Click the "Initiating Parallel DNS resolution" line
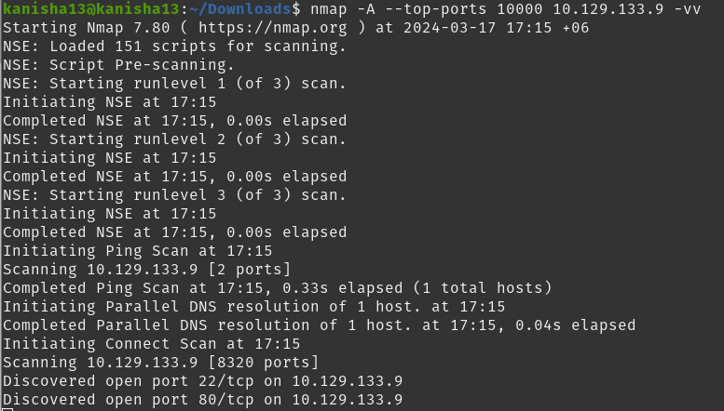 (253, 307)
